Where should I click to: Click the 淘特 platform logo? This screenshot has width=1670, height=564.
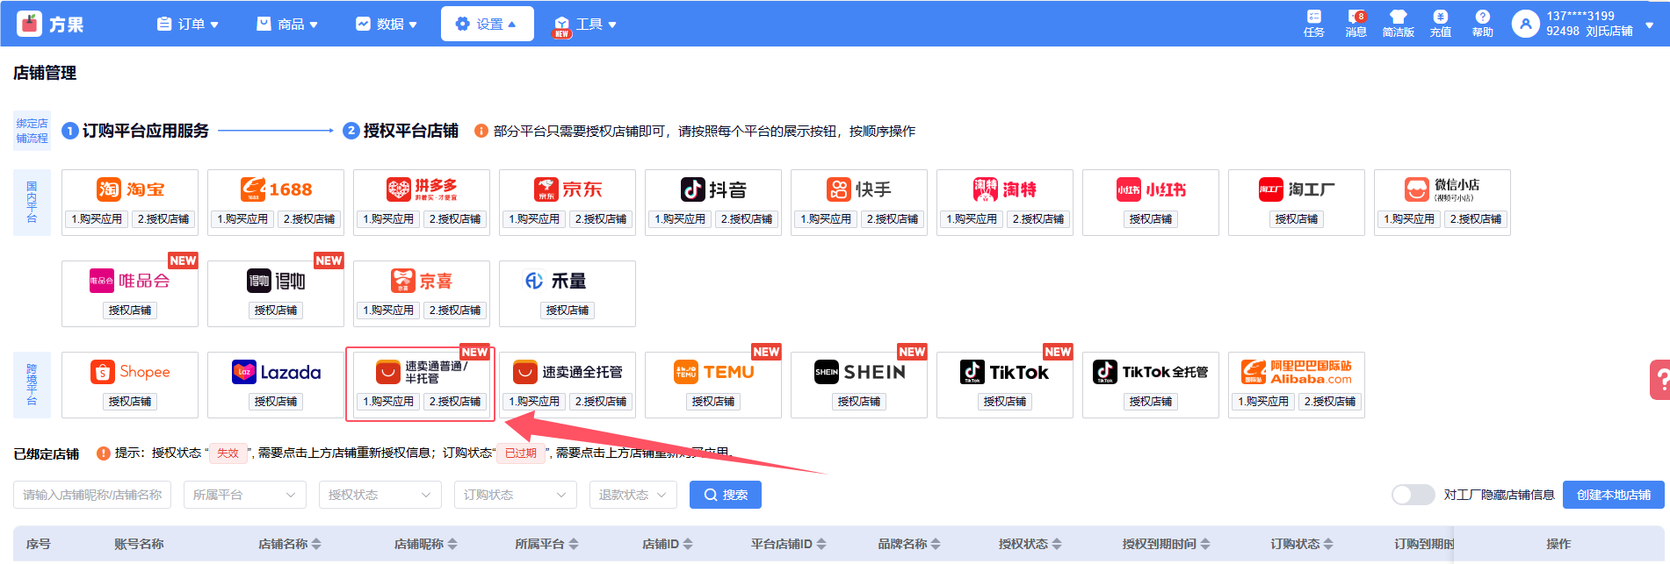[x=1005, y=189]
